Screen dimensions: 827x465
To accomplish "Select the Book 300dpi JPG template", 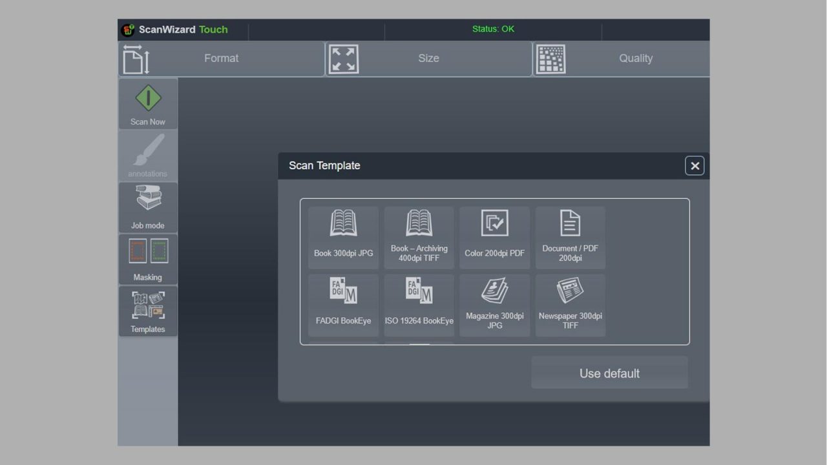I will click(343, 237).
